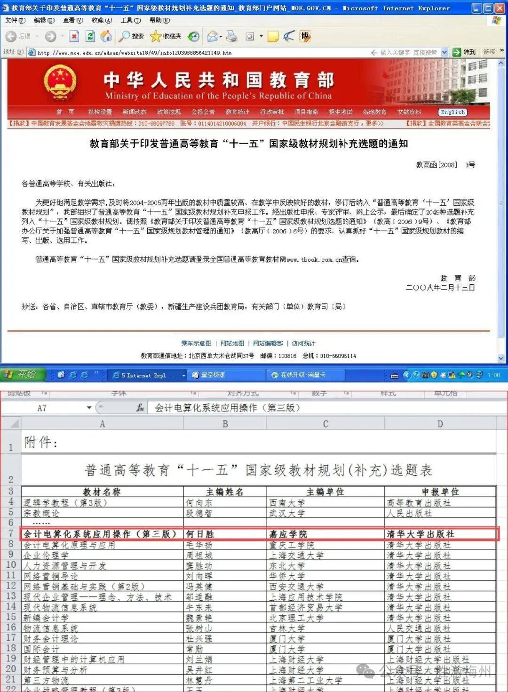Open the address bar search dropdown arrow
This screenshot has width=508, height=692.
(x=444, y=52)
